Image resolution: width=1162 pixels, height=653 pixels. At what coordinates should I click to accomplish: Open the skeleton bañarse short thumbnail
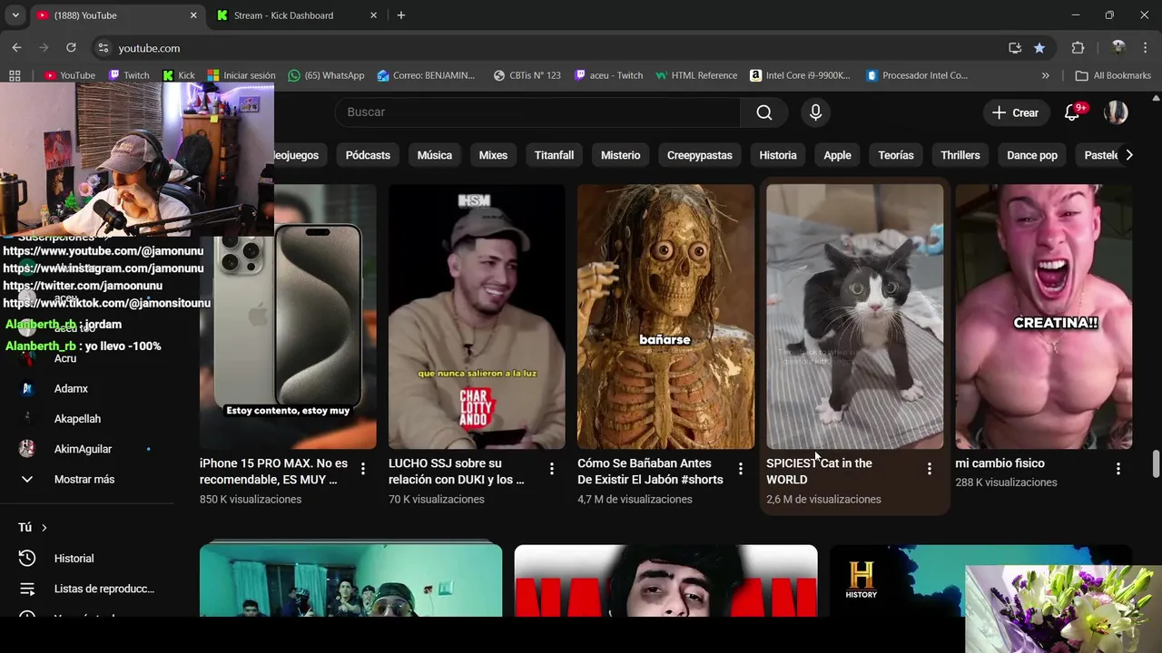(665, 317)
